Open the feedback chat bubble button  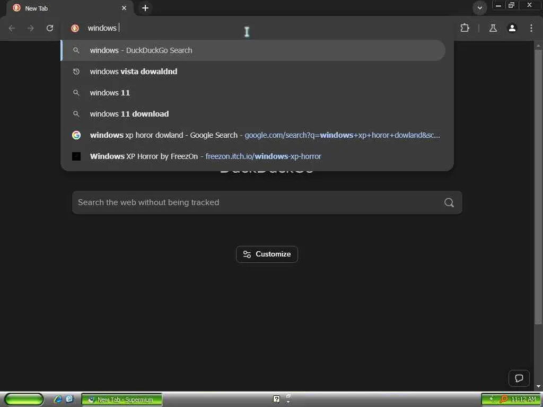(x=519, y=378)
